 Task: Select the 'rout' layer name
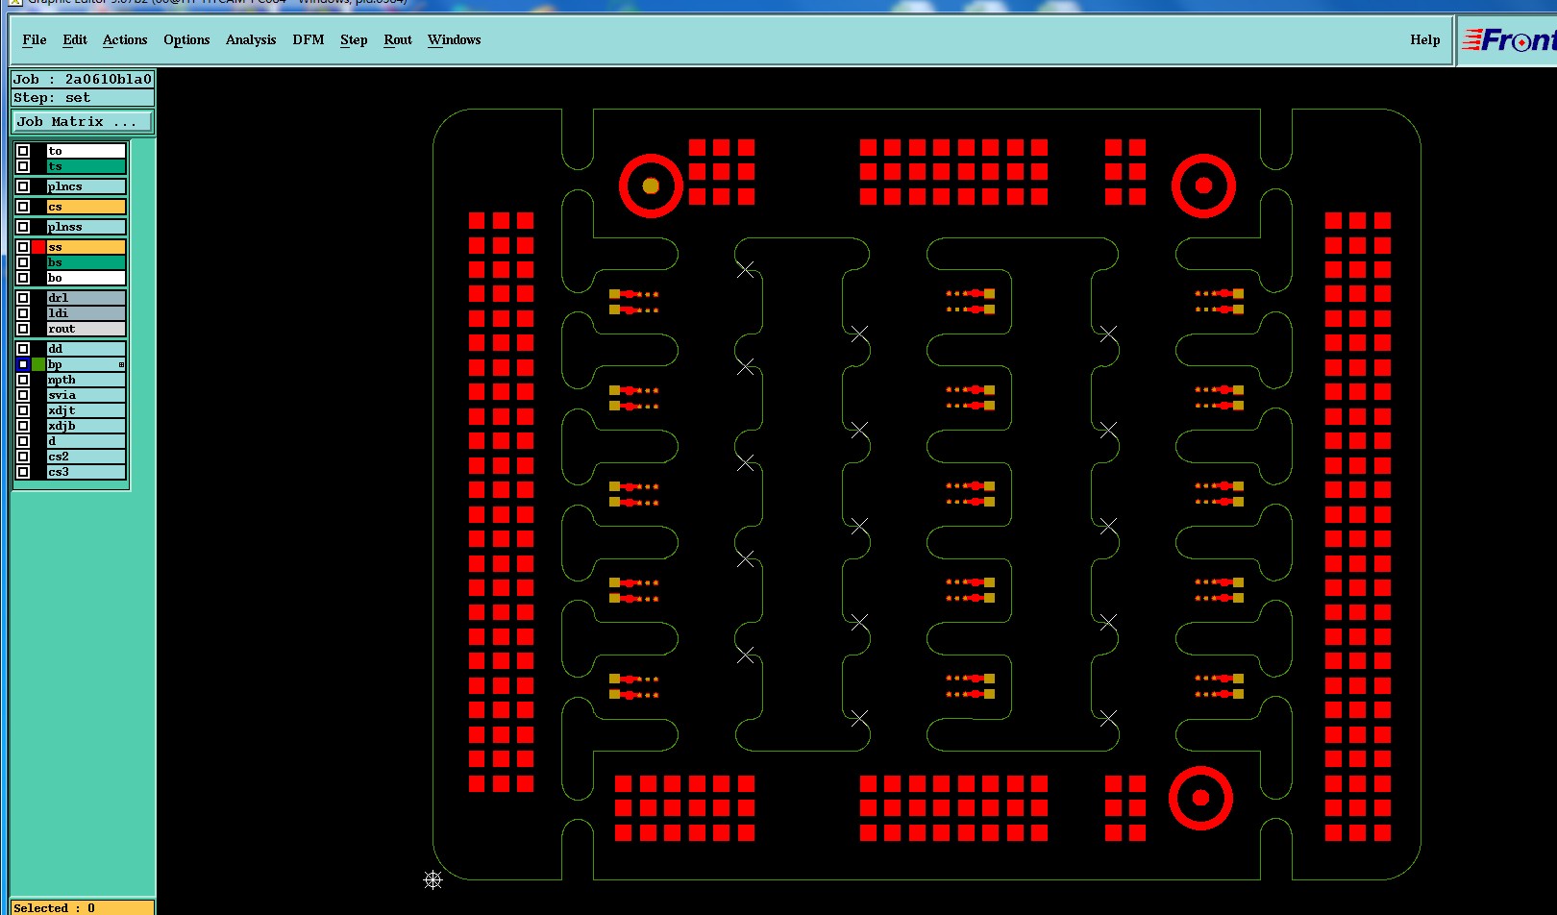coord(86,329)
